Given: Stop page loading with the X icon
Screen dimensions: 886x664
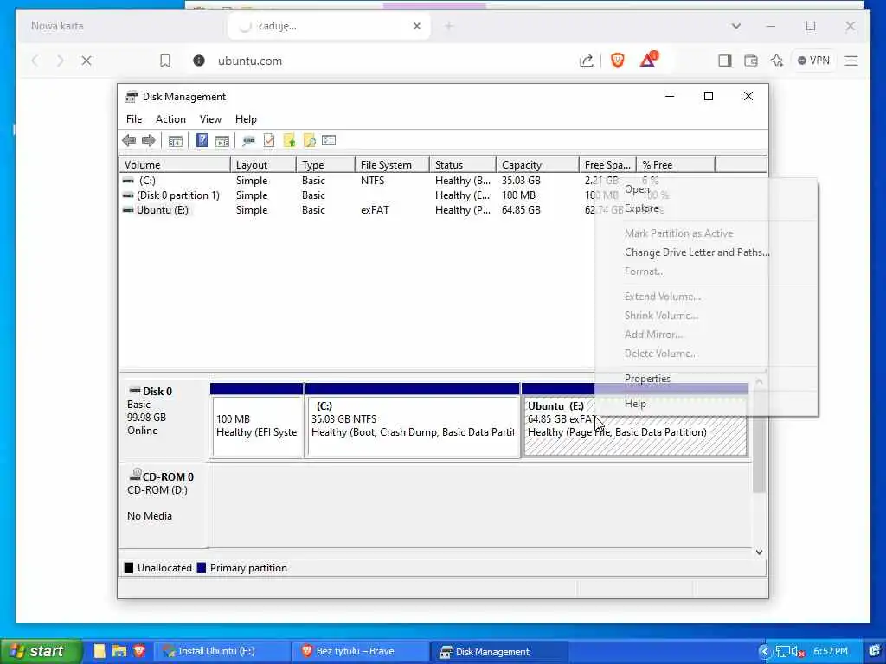Looking at the screenshot, I should pos(87,61).
